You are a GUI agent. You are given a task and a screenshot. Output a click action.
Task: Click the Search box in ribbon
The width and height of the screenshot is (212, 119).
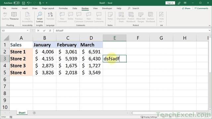click(133, 8)
